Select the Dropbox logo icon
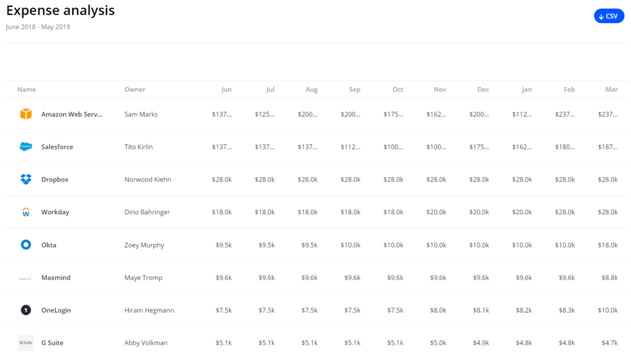The height and width of the screenshot is (358, 631). click(26, 180)
